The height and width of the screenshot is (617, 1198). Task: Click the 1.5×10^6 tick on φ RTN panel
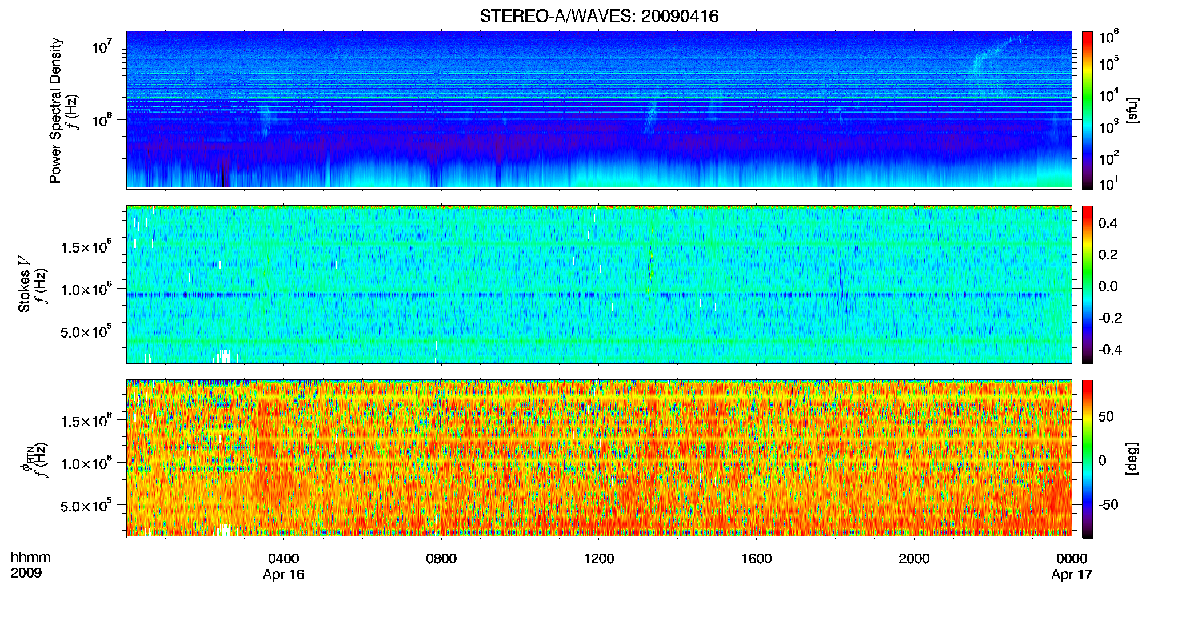(86, 421)
